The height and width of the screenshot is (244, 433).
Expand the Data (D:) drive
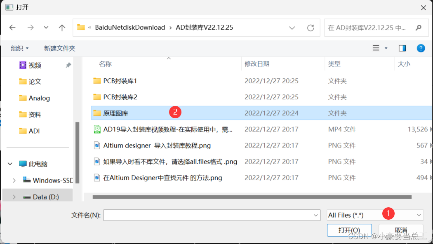tap(13, 197)
